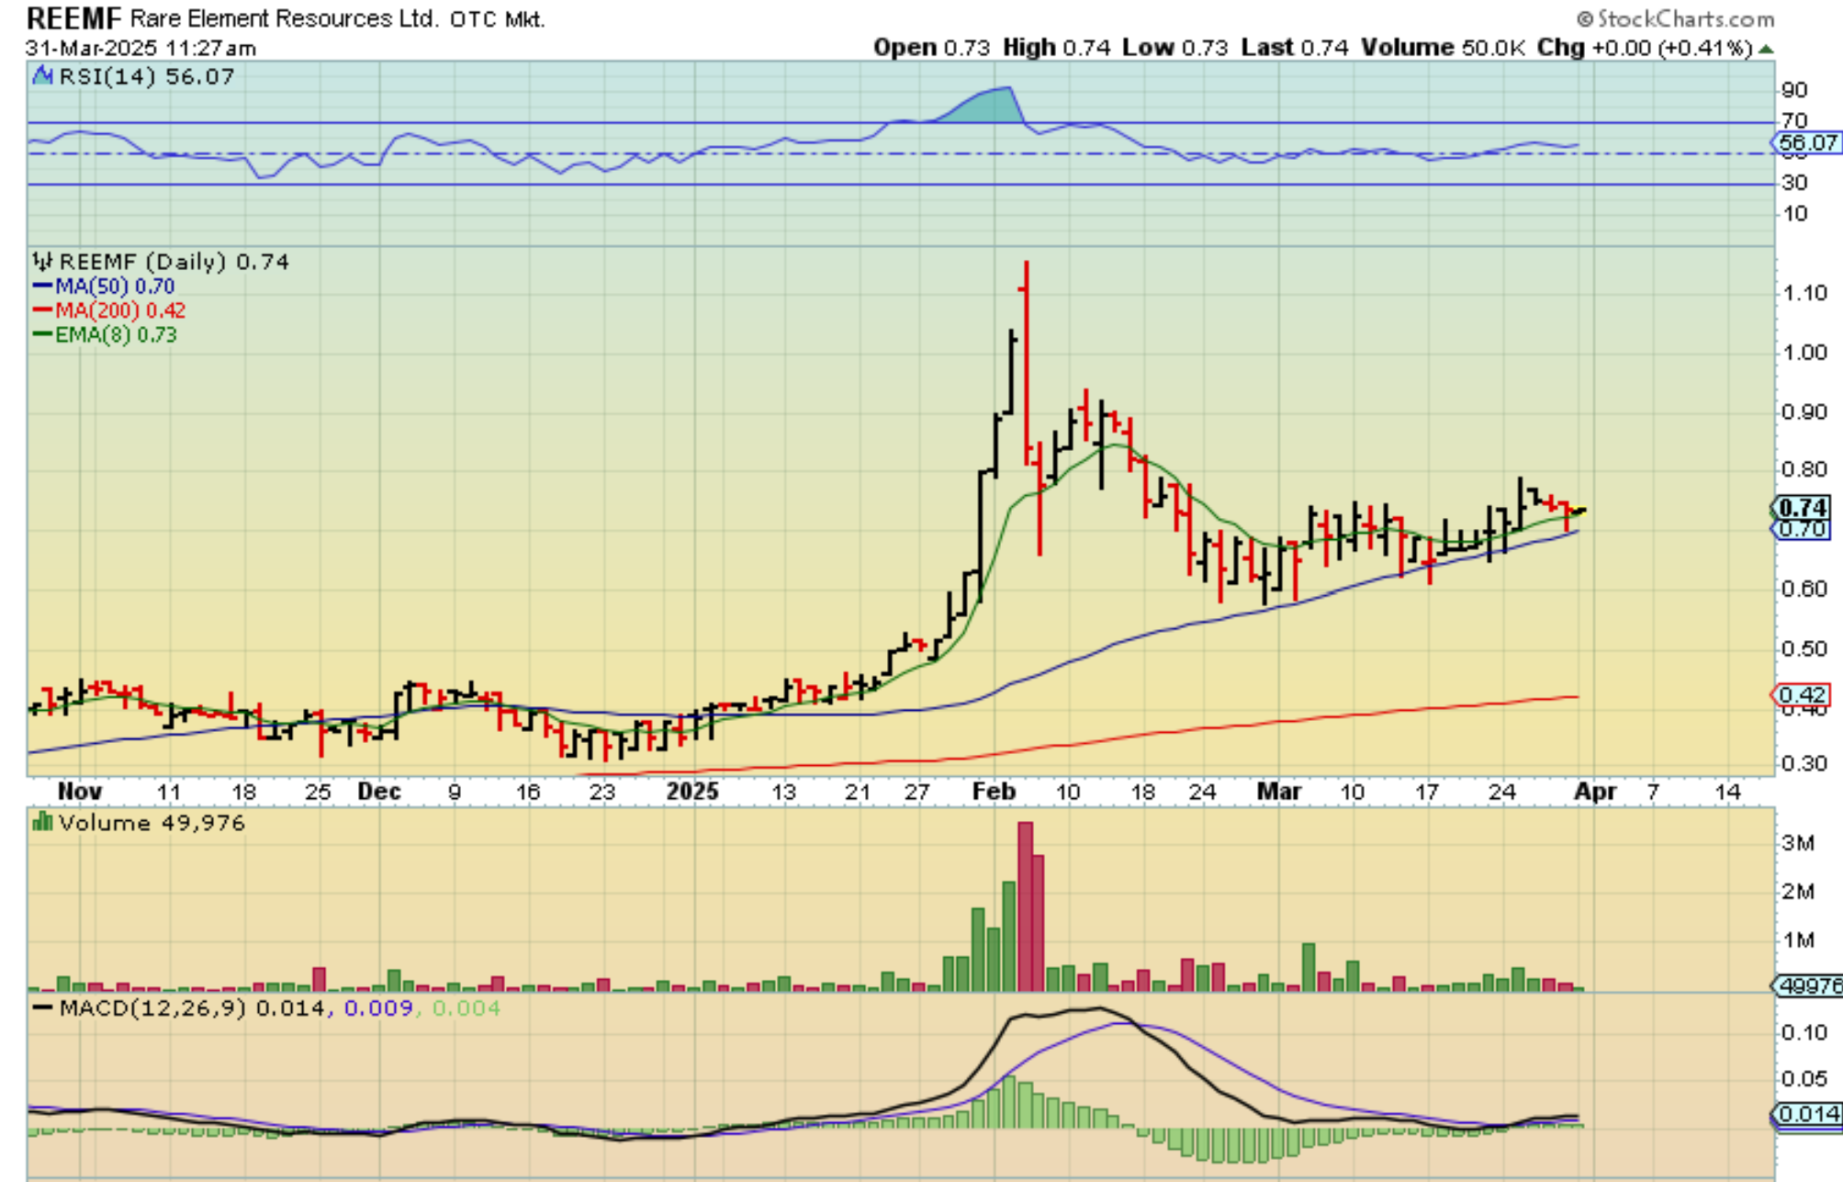Click the 0.74 last price tag
This screenshot has height=1182, width=1843.
(1802, 508)
